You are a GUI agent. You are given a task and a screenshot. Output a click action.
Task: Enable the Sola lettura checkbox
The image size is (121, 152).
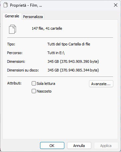point(34,84)
